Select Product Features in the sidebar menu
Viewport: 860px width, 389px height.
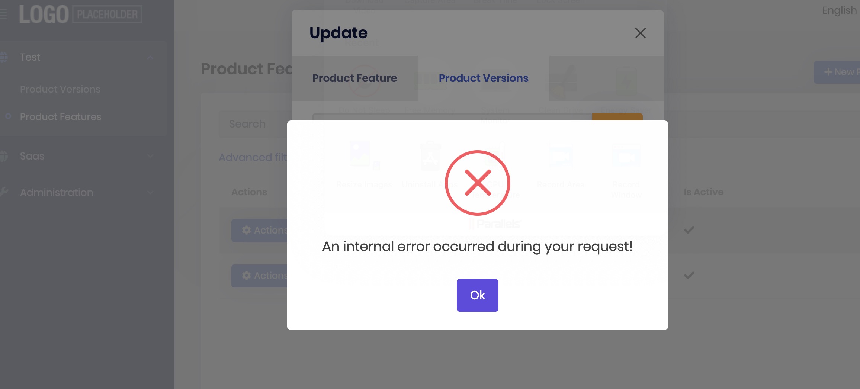click(60, 116)
